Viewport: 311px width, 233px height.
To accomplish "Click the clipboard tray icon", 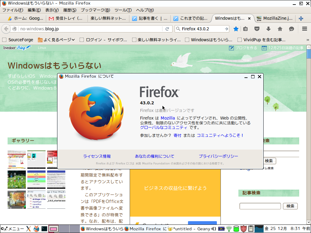I will 251,229.
